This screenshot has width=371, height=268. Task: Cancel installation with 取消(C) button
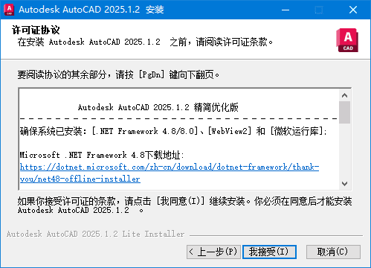(333, 252)
